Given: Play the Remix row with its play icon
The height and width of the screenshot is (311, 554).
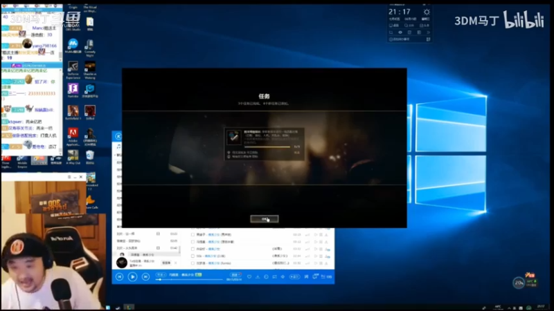Looking at the screenshot, I should tap(316, 263).
